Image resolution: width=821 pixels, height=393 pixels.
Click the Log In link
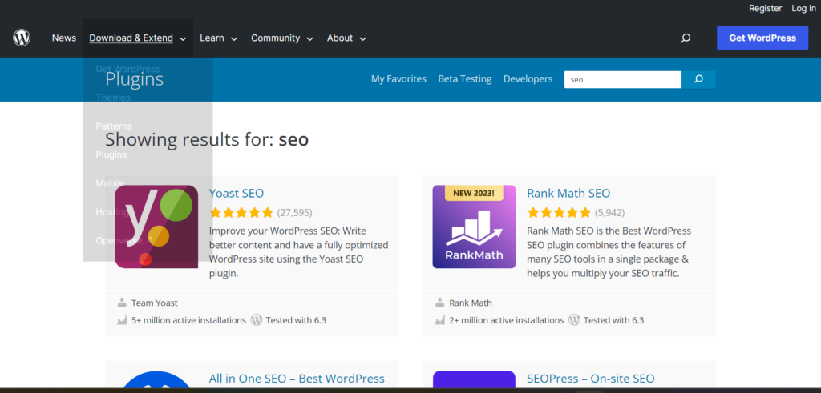coord(803,8)
